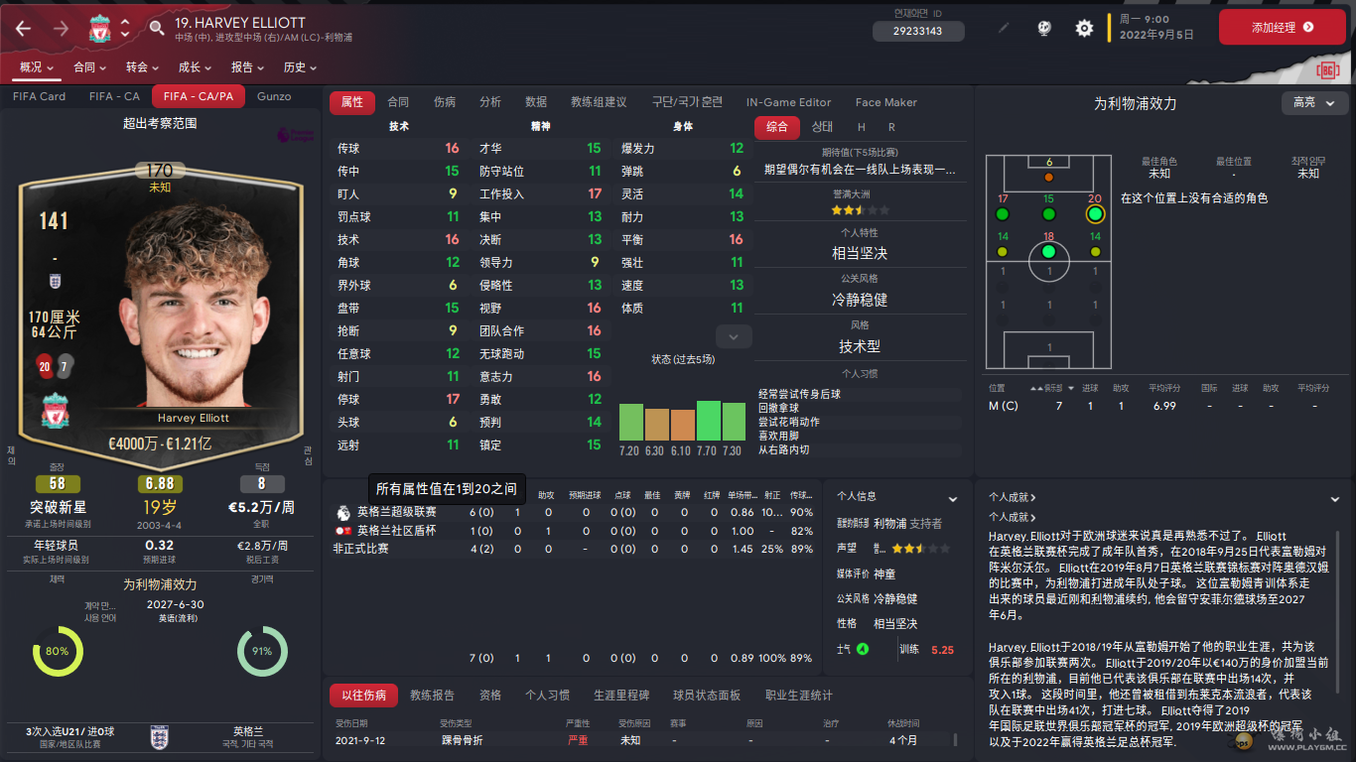Click the grey 7 shirt number badge
Screen dimensions: 1356x762
click(x=64, y=366)
